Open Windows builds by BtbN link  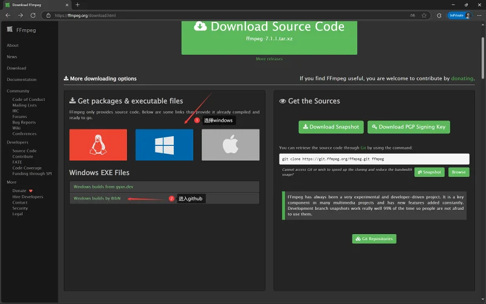point(97,198)
